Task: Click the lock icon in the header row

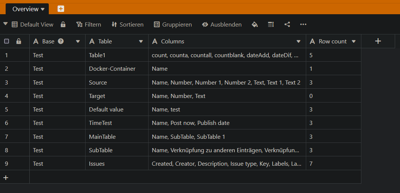Action: [19, 41]
